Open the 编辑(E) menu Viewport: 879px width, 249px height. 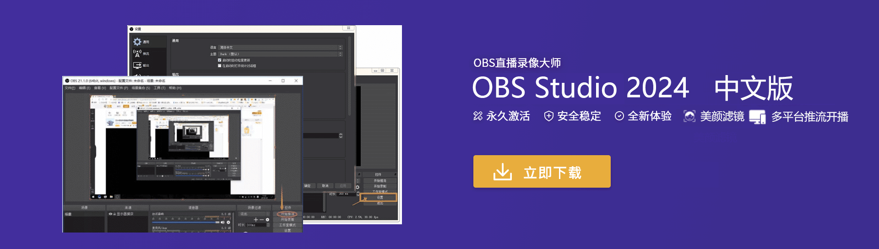[x=84, y=88]
